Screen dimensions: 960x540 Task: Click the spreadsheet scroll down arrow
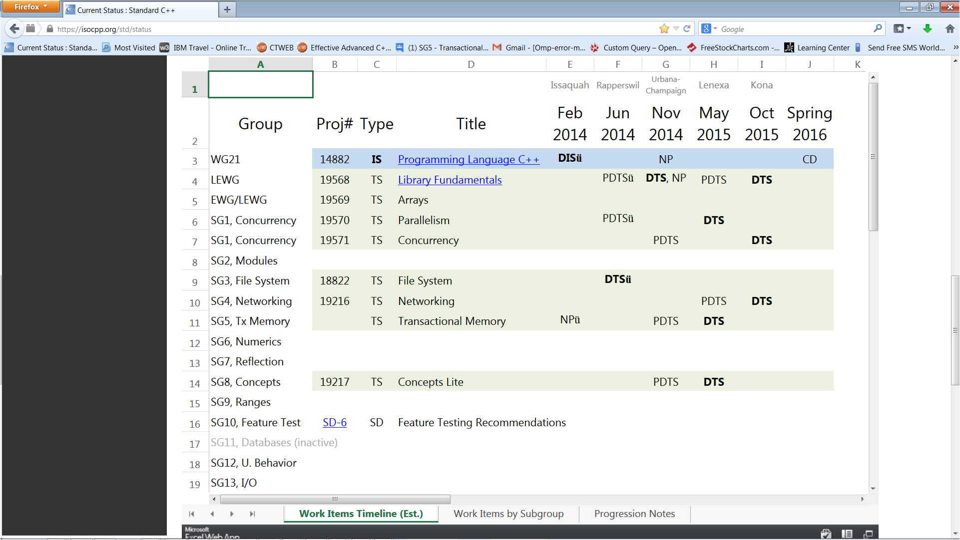873,489
